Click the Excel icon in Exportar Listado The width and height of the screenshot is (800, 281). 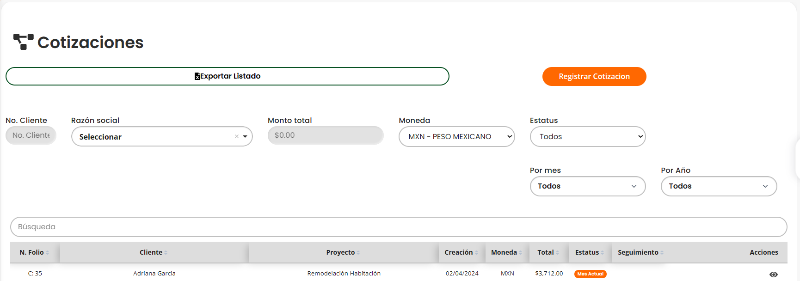click(197, 76)
